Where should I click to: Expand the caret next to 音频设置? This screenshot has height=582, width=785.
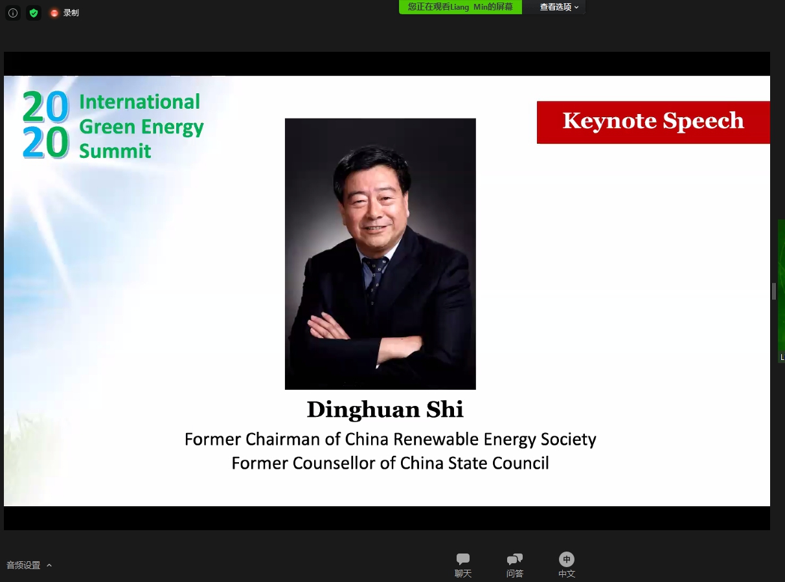point(49,565)
